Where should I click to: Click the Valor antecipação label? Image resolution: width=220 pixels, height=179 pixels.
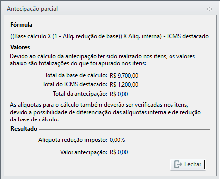pos(84,152)
